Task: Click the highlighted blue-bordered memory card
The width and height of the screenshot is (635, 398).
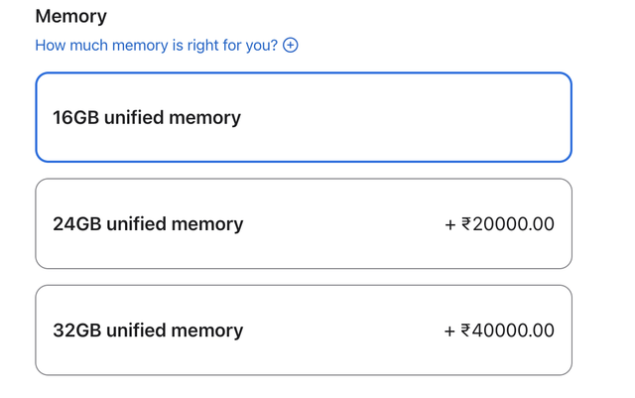Action: click(304, 117)
